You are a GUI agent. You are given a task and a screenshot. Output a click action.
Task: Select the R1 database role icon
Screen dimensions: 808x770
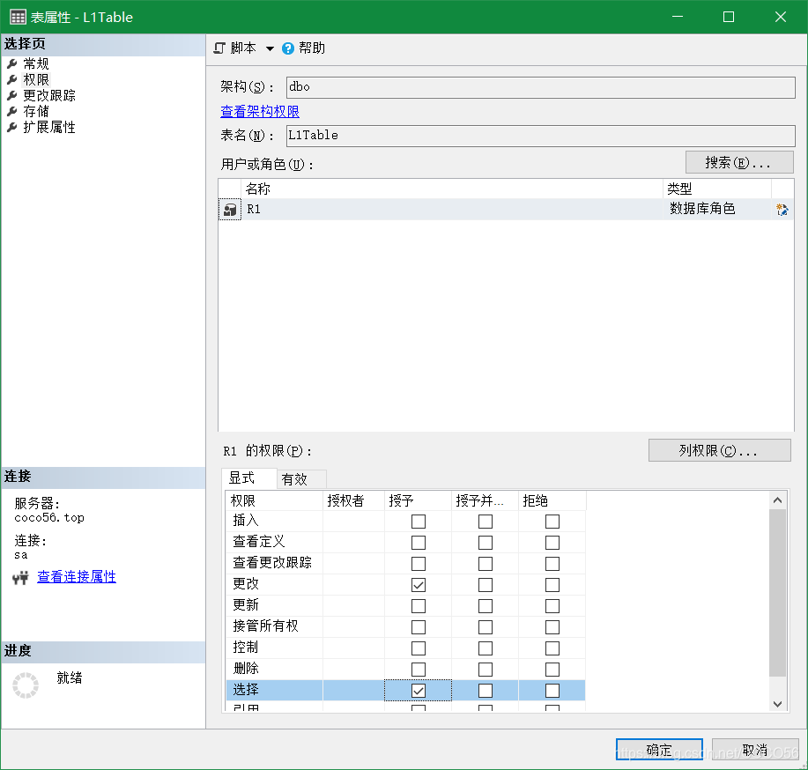[x=229, y=209]
